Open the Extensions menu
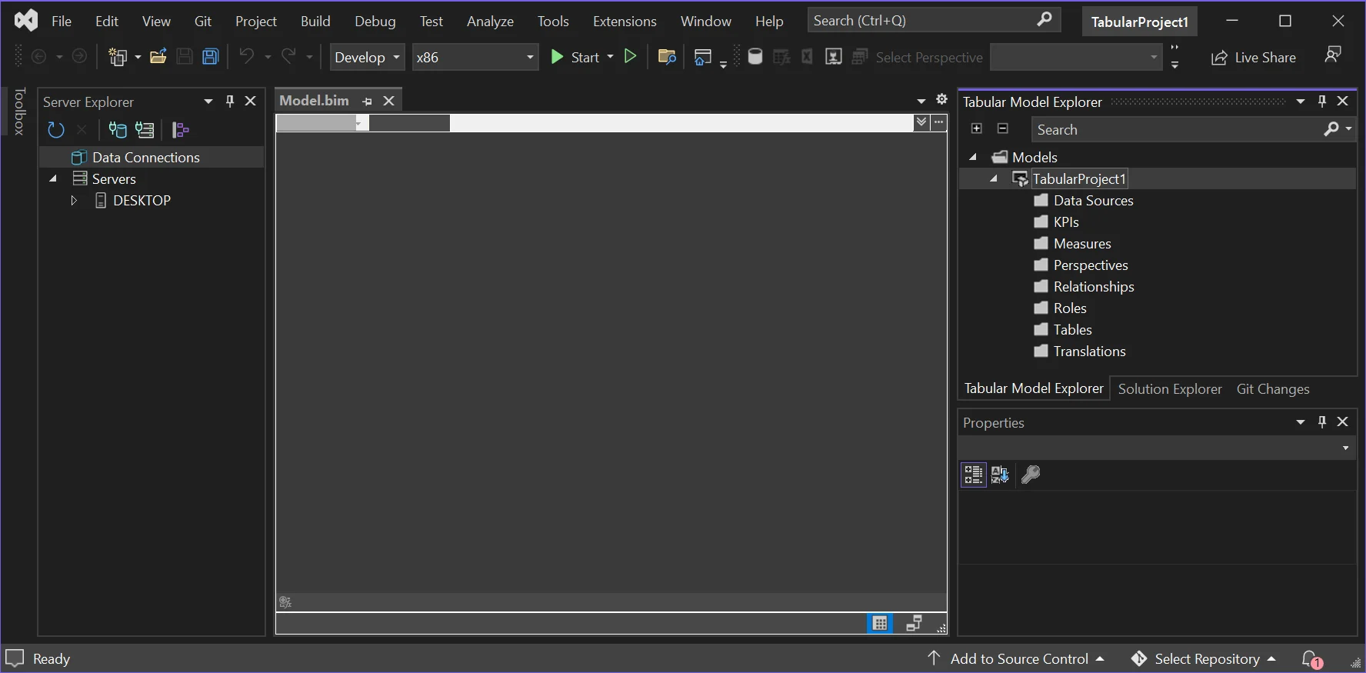The height and width of the screenshot is (673, 1366). point(625,22)
